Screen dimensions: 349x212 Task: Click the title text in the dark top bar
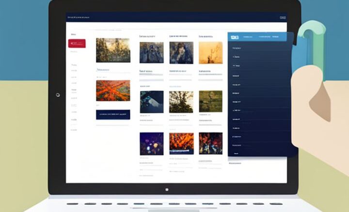[79, 17]
